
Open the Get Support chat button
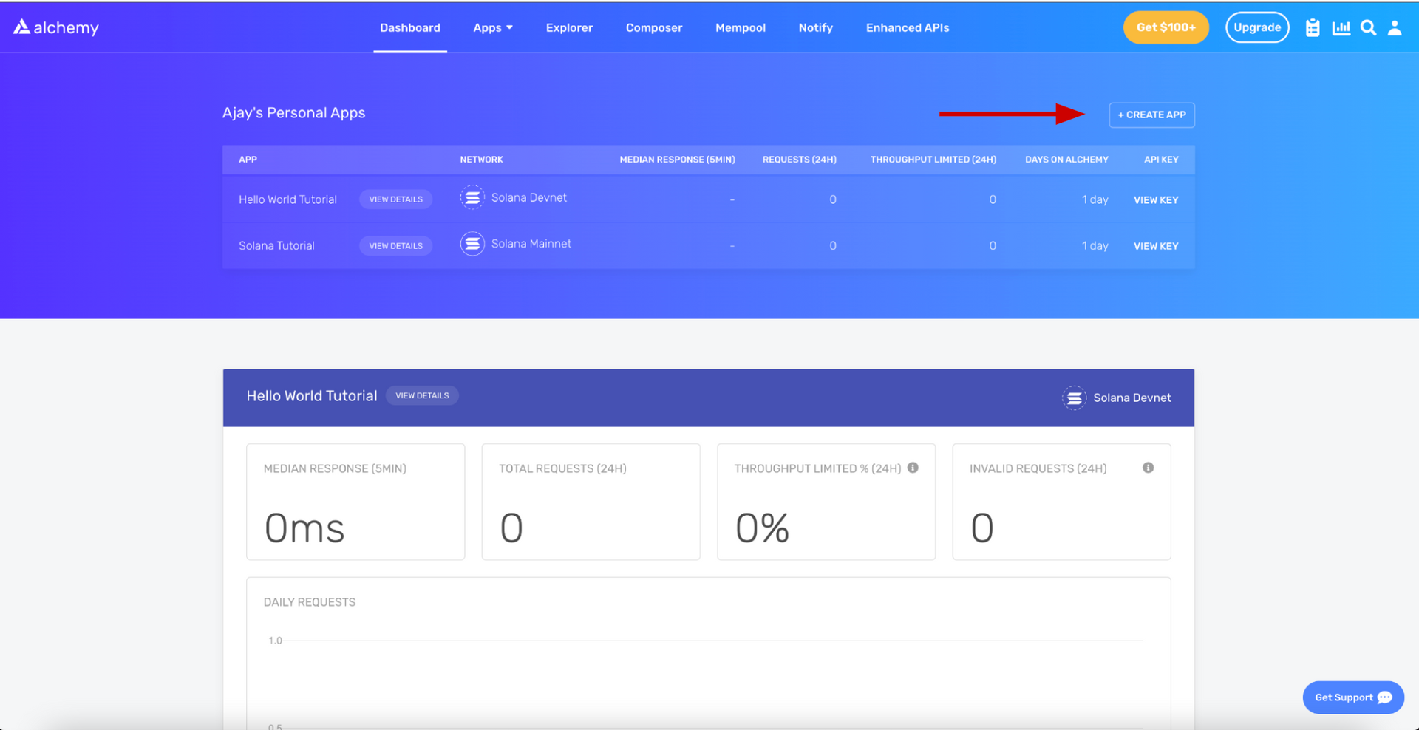(1353, 697)
